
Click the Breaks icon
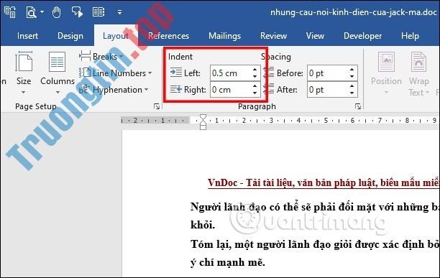pyautogui.click(x=85, y=56)
